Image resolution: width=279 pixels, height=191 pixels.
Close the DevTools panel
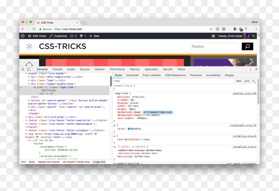[x=256, y=69]
